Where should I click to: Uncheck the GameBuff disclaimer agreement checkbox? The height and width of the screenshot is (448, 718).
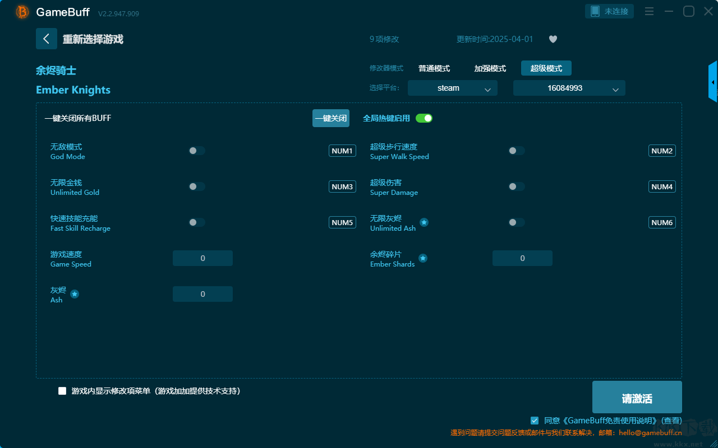[535, 420]
